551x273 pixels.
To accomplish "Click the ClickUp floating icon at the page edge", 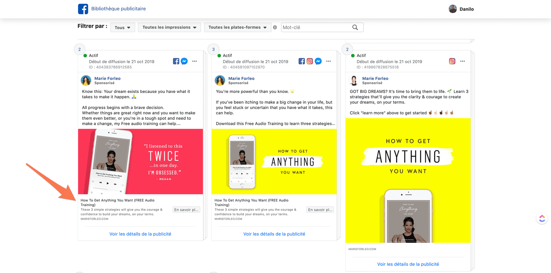I will point(542,218).
